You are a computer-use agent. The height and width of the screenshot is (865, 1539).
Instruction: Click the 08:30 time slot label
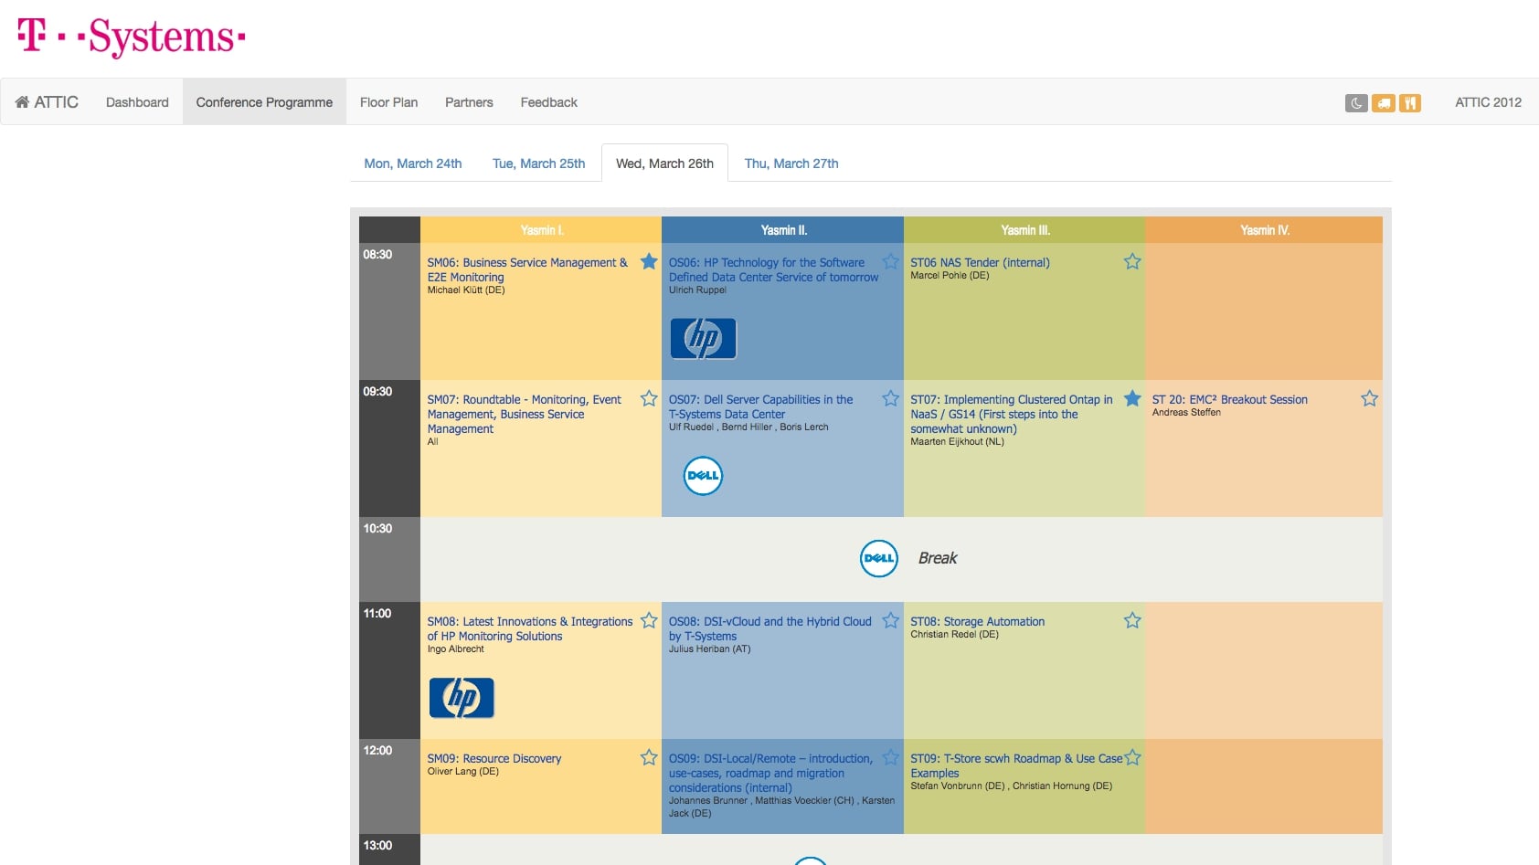pyautogui.click(x=377, y=254)
